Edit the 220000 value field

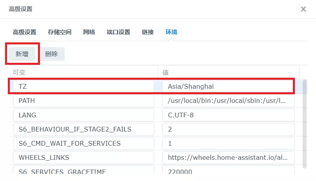[x=228, y=170]
